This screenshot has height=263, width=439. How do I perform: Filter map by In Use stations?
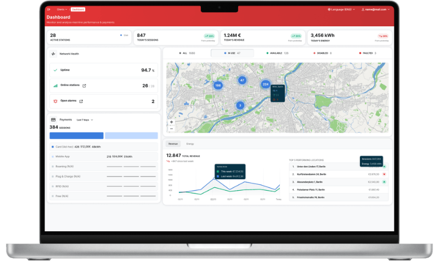click(x=232, y=53)
